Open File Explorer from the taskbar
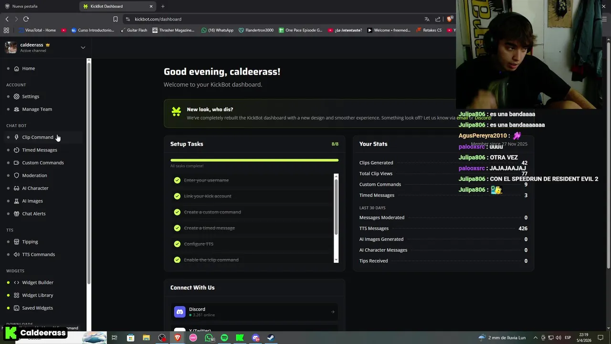Screen dimensions: 611x344 146,338
